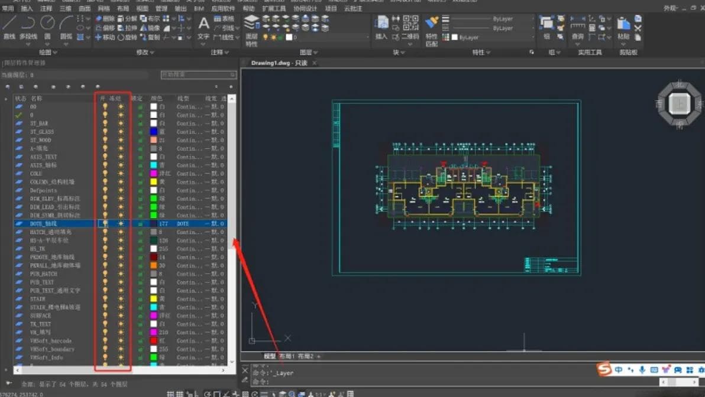
Task: Expand the Layer (图层) panel dropdown
Action: 309,53
